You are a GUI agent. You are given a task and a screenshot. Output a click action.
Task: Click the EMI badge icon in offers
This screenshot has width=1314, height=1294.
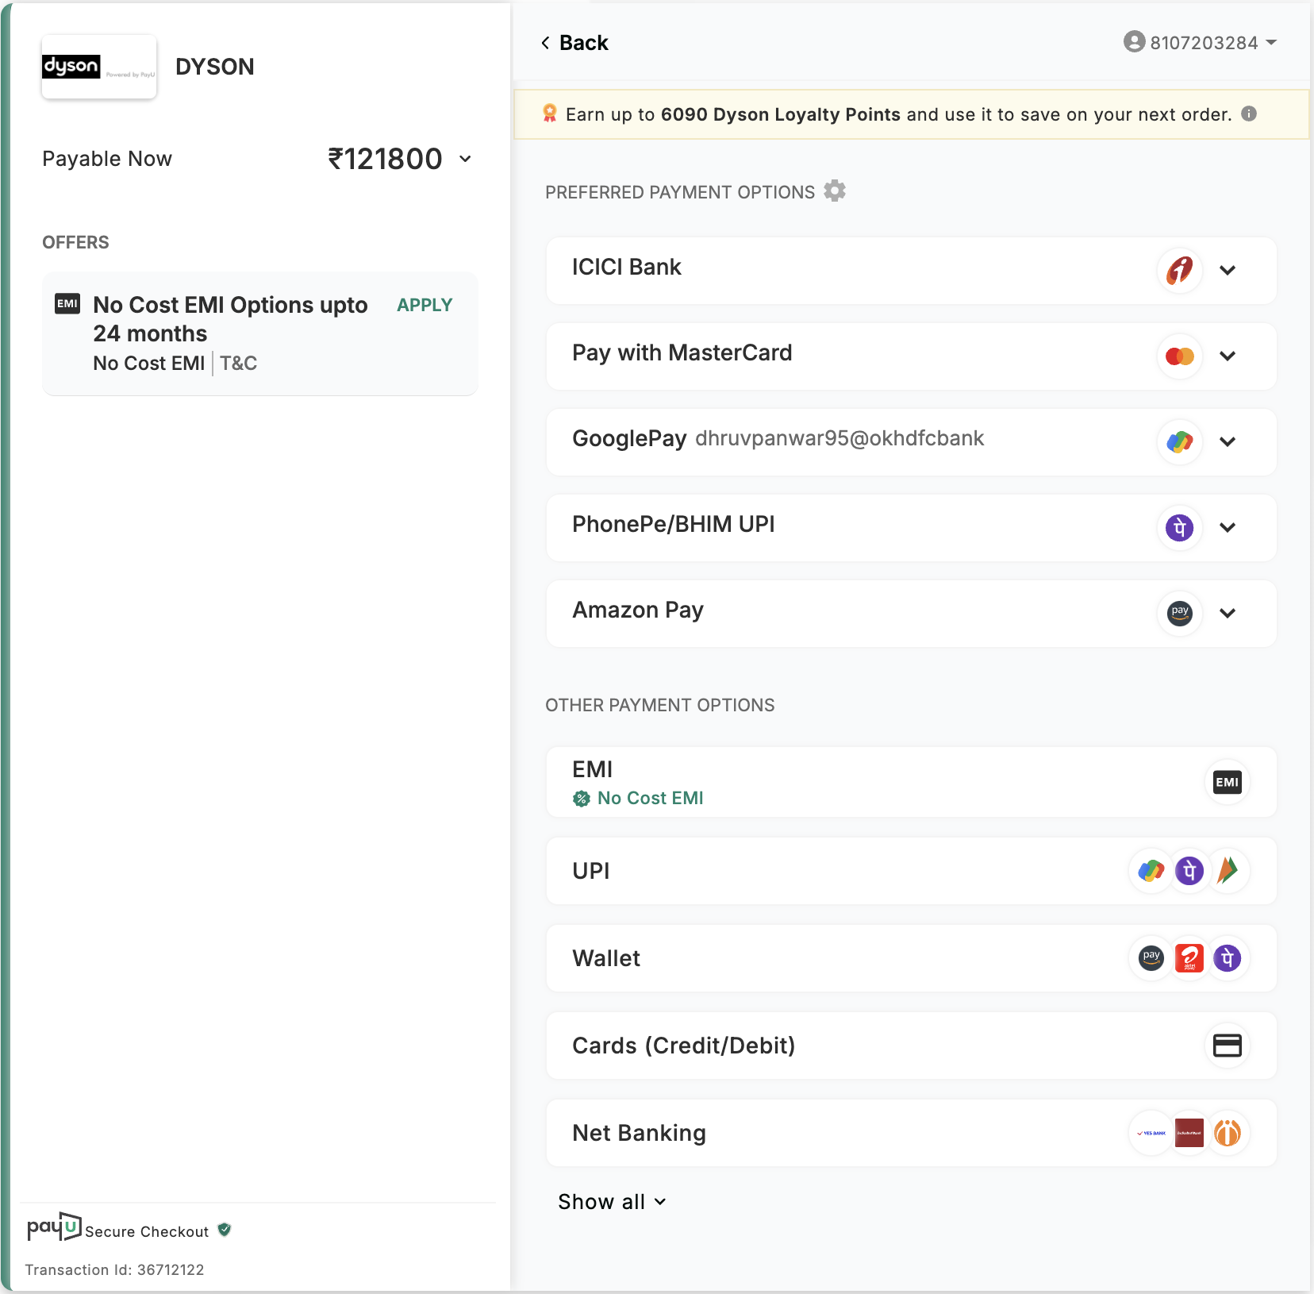pos(67,304)
